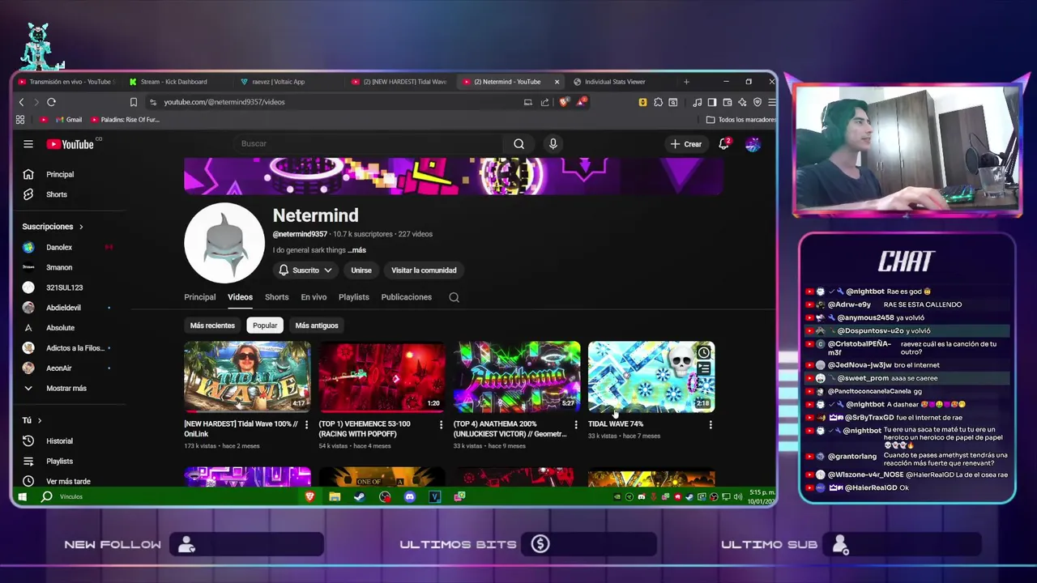Open a new browser tab
The width and height of the screenshot is (1037, 583).
[686, 82]
